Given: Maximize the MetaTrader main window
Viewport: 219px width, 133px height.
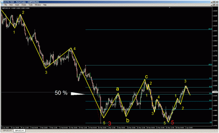Looking at the screenshot, I should click(x=214, y=2).
